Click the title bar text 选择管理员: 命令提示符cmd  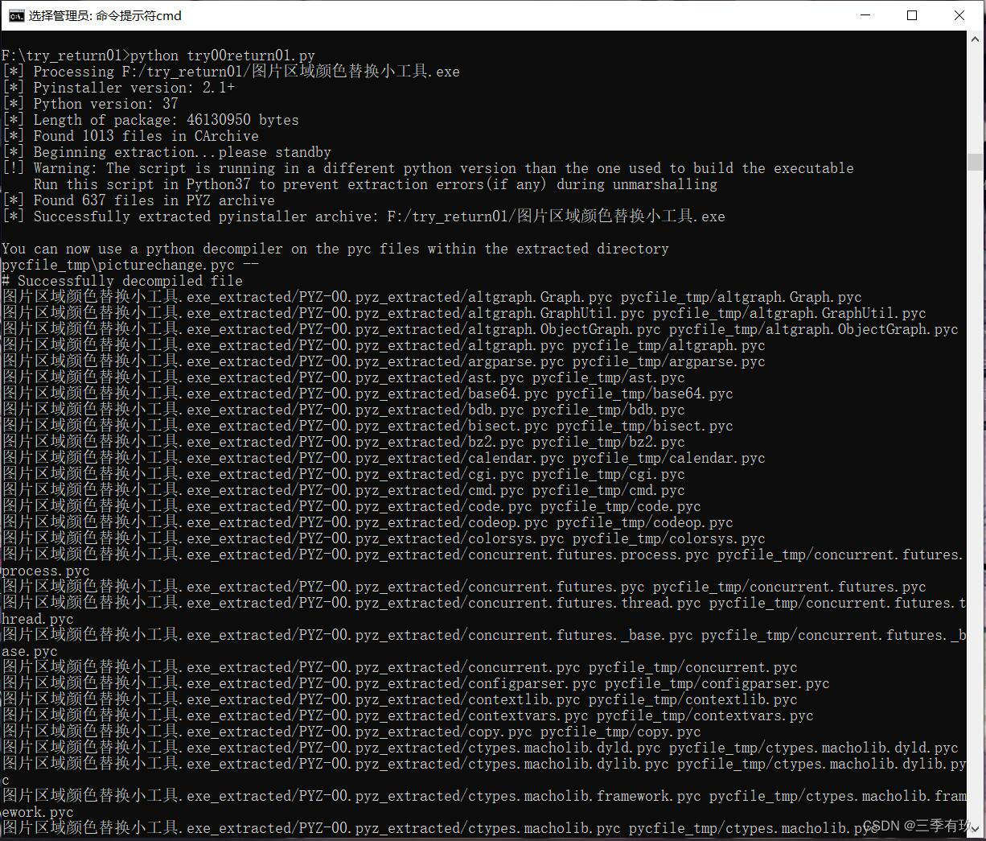pyautogui.click(x=105, y=15)
